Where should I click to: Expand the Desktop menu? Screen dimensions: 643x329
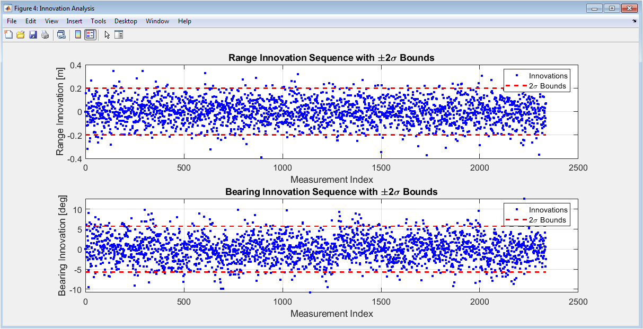pos(126,21)
